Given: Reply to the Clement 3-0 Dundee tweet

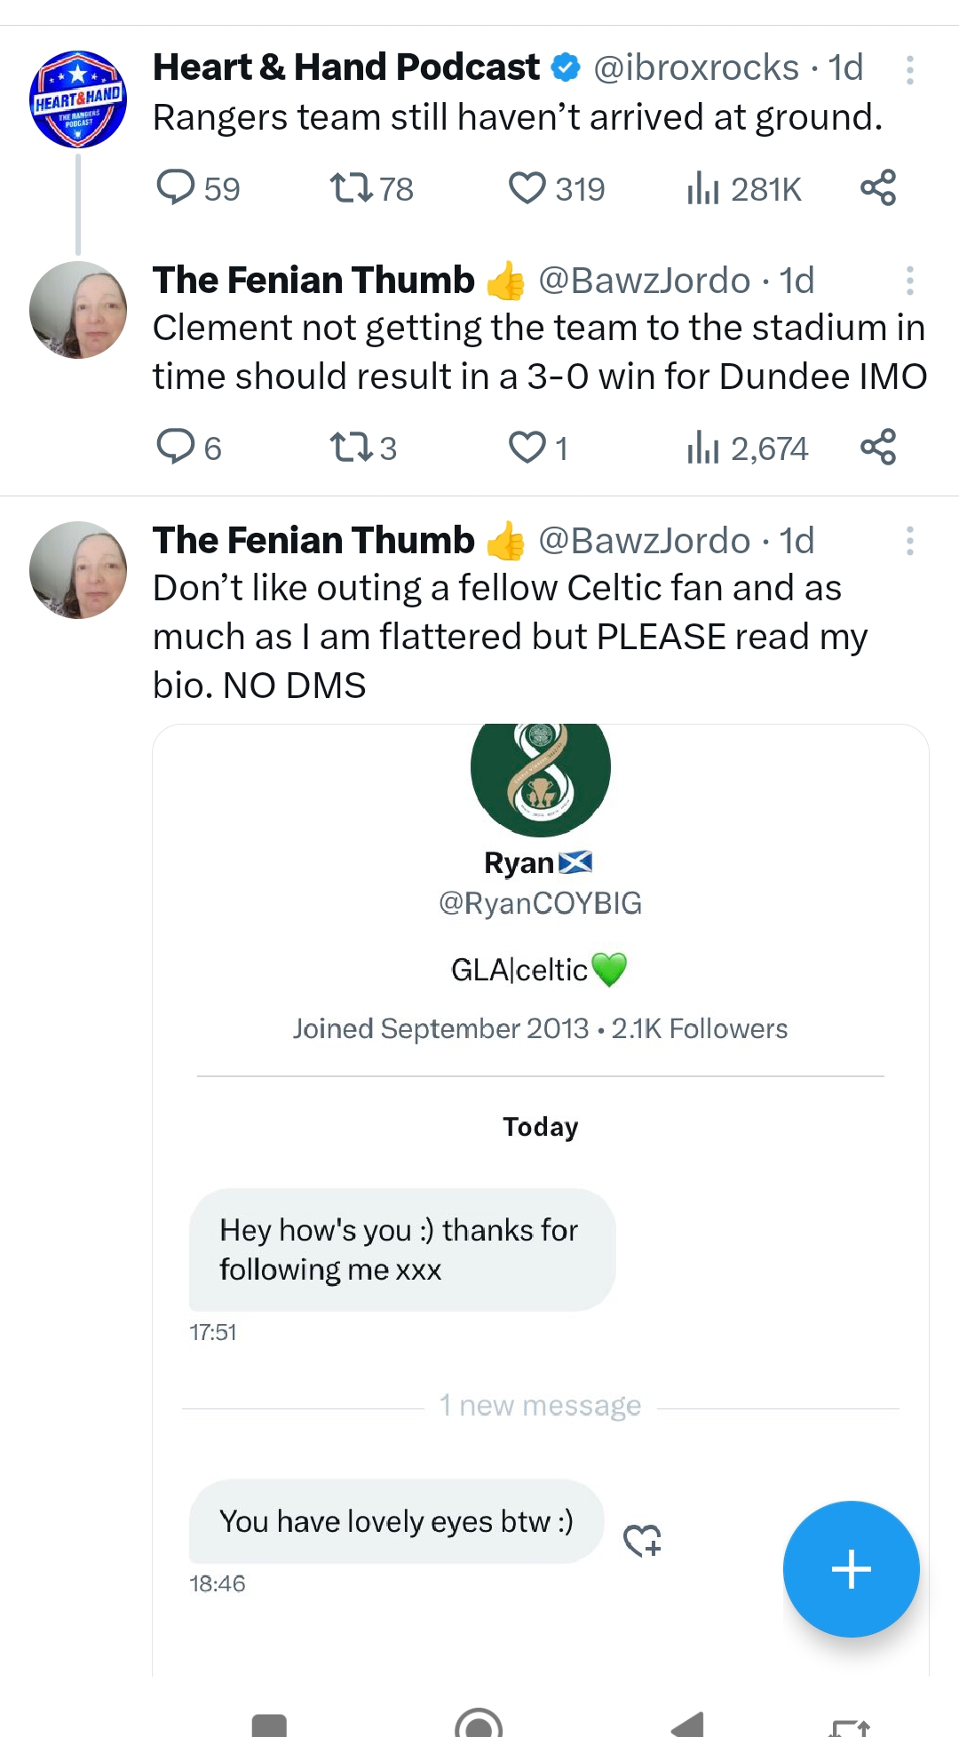Looking at the screenshot, I should 176,447.
